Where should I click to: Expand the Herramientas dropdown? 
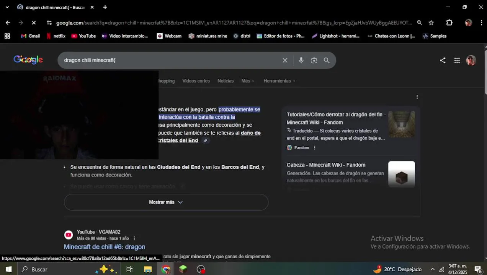pyautogui.click(x=279, y=81)
